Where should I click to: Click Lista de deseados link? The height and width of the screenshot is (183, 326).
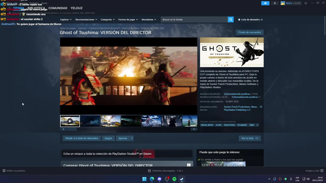point(250,20)
